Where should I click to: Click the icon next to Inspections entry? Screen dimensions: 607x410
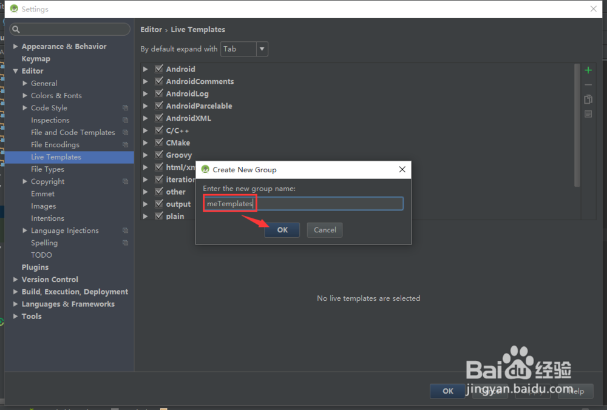click(125, 120)
